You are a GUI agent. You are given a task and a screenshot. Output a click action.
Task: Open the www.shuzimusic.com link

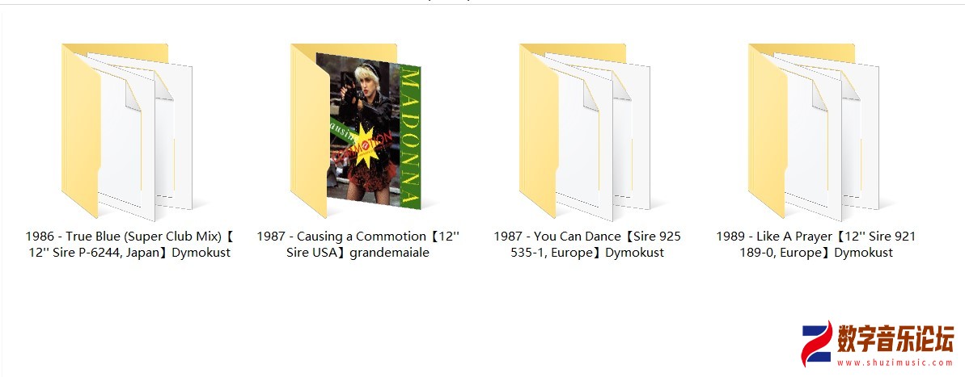pyautogui.click(x=895, y=363)
